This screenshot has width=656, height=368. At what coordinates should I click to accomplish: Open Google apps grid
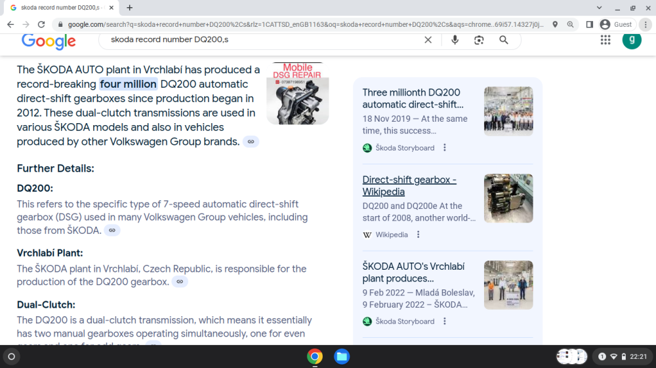(x=605, y=40)
